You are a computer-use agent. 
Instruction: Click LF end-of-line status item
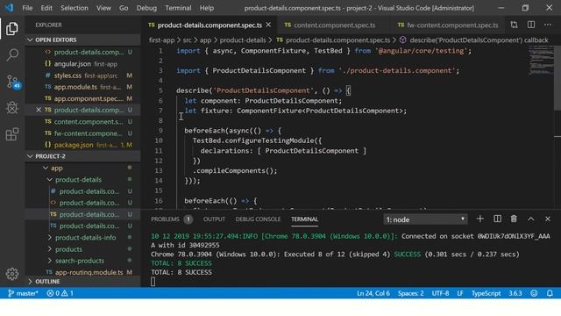tap(459, 293)
